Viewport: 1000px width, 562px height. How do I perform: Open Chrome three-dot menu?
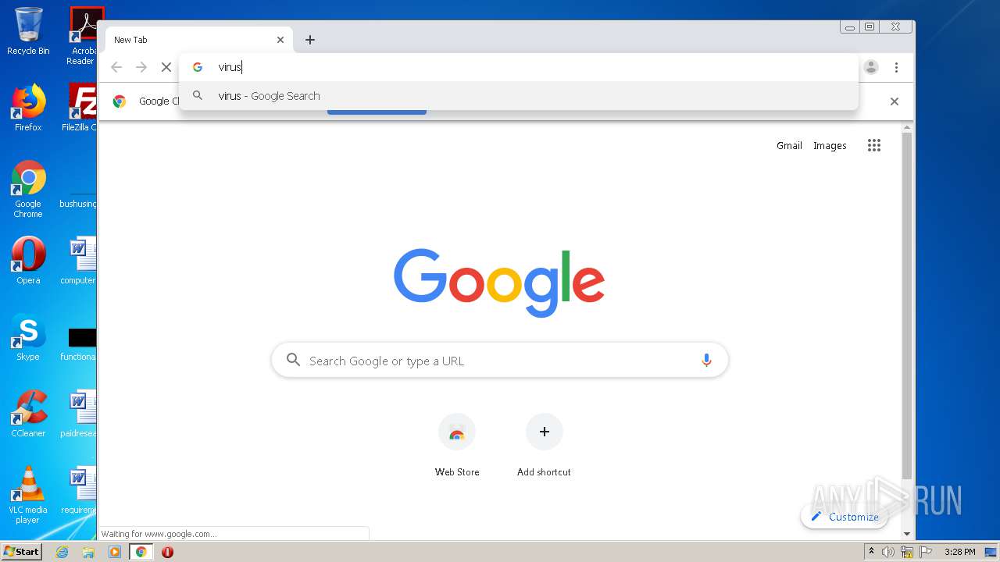(x=896, y=67)
